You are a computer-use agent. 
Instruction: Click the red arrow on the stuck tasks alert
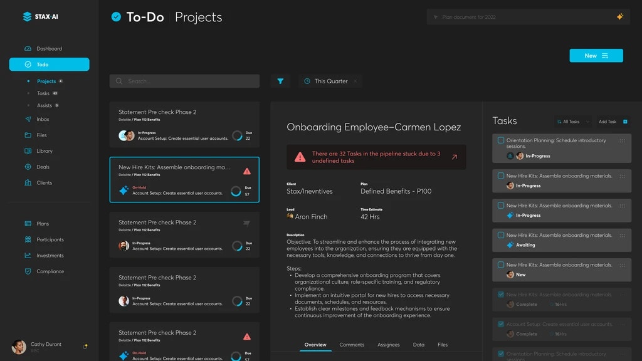tap(454, 157)
